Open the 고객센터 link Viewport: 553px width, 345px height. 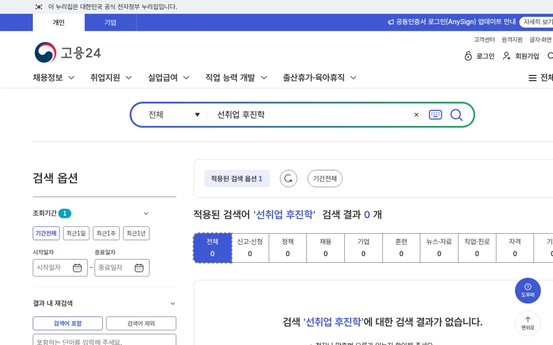484,40
